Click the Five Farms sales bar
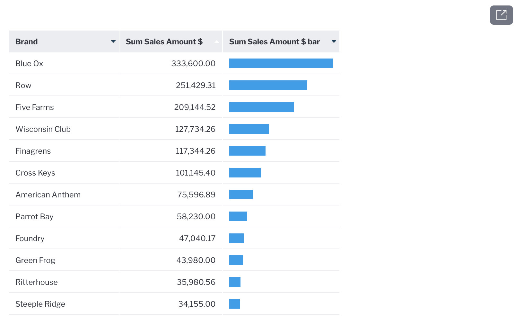 [262, 107]
